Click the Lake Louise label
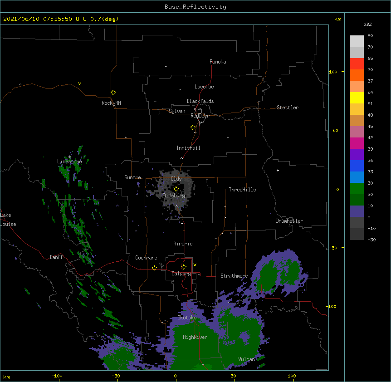 [x=8, y=220]
